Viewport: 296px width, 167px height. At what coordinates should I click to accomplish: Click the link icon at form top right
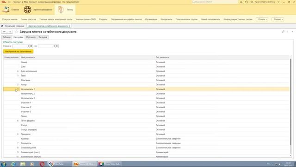tap(283, 32)
